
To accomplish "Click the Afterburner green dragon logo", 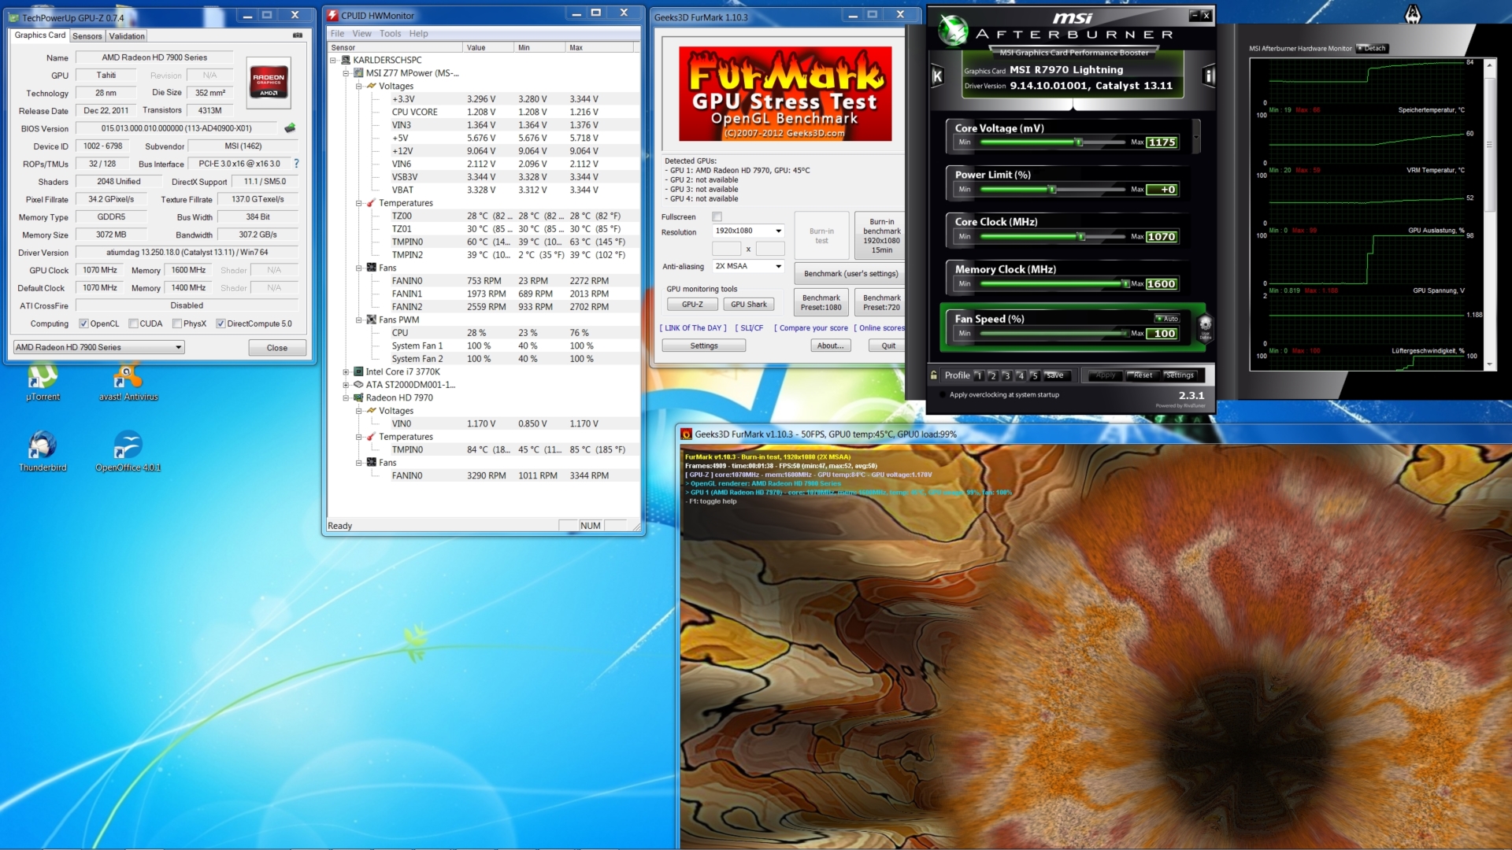I will [954, 31].
